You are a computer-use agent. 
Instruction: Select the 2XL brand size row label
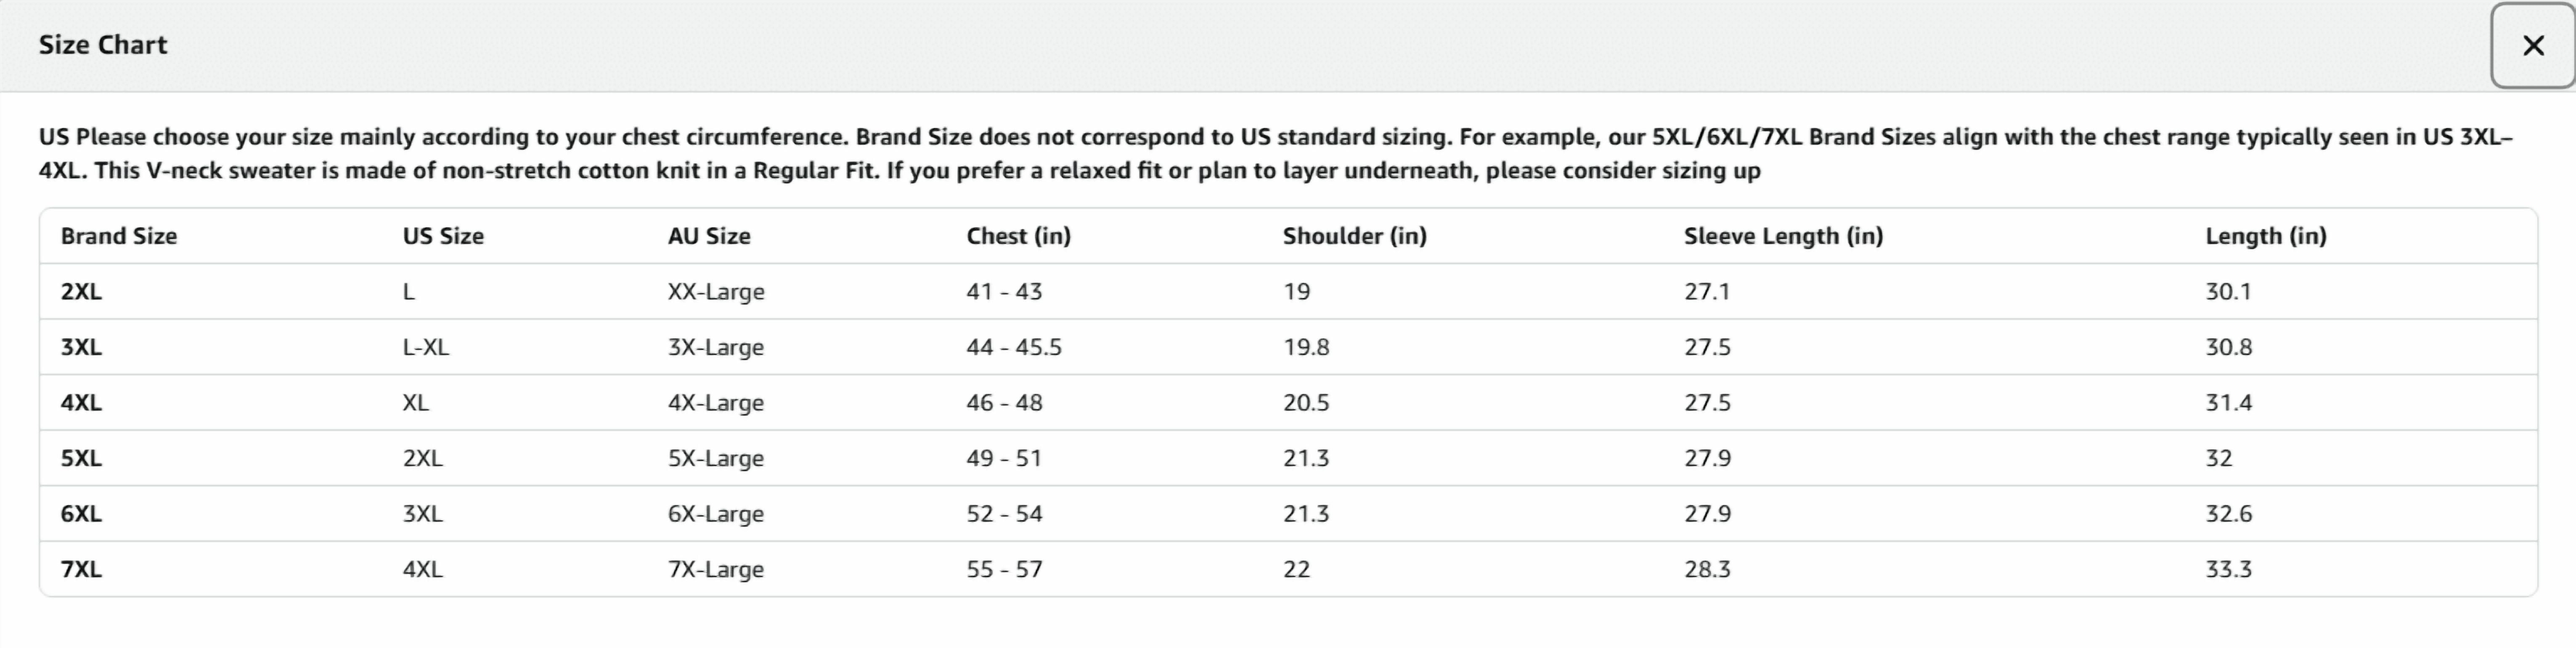coord(81,292)
